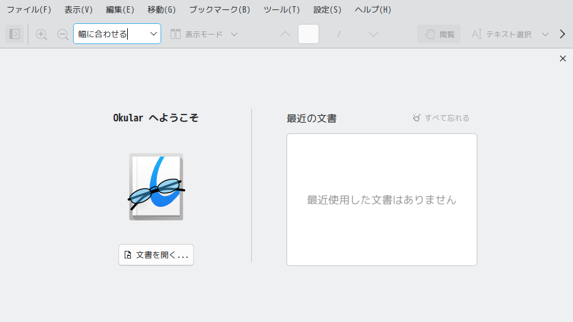The image size is (573, 322).
Task: Click the 最近の文書 heading
Action: click(x=311, y=118)
